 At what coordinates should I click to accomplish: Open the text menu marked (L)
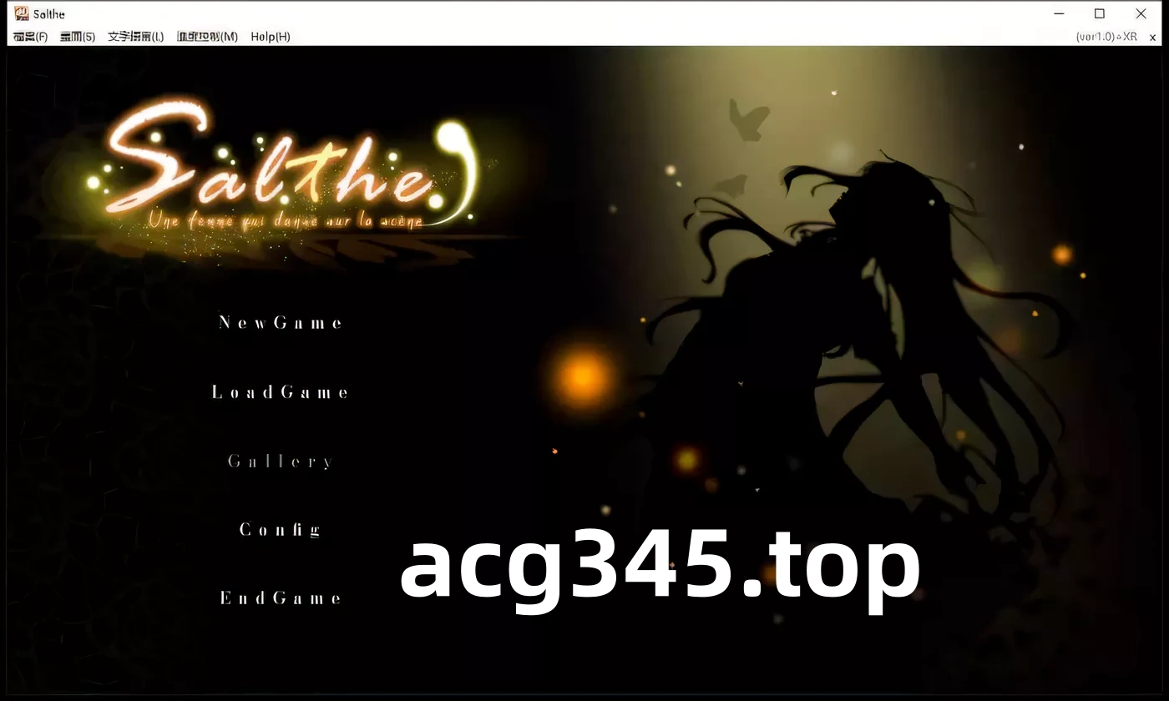coord(135,37)
